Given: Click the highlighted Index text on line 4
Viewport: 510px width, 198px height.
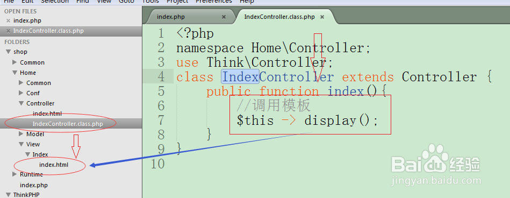Looking at the screenshot, I should [240, 77].
